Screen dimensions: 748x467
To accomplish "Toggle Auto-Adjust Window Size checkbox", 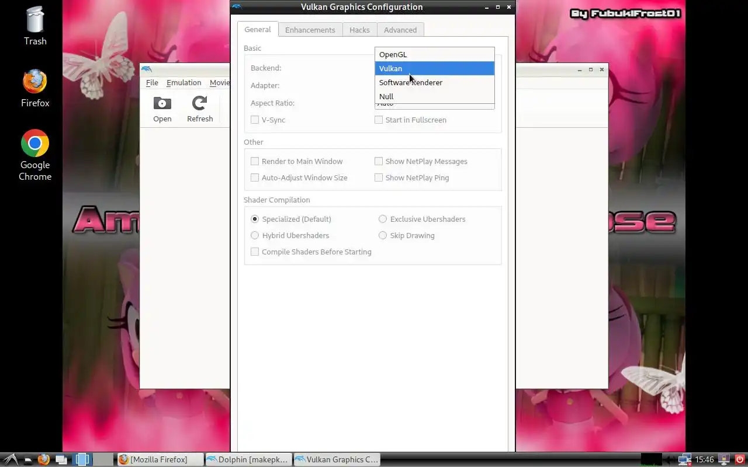I will pyautogui.click(x=255, y=177).
